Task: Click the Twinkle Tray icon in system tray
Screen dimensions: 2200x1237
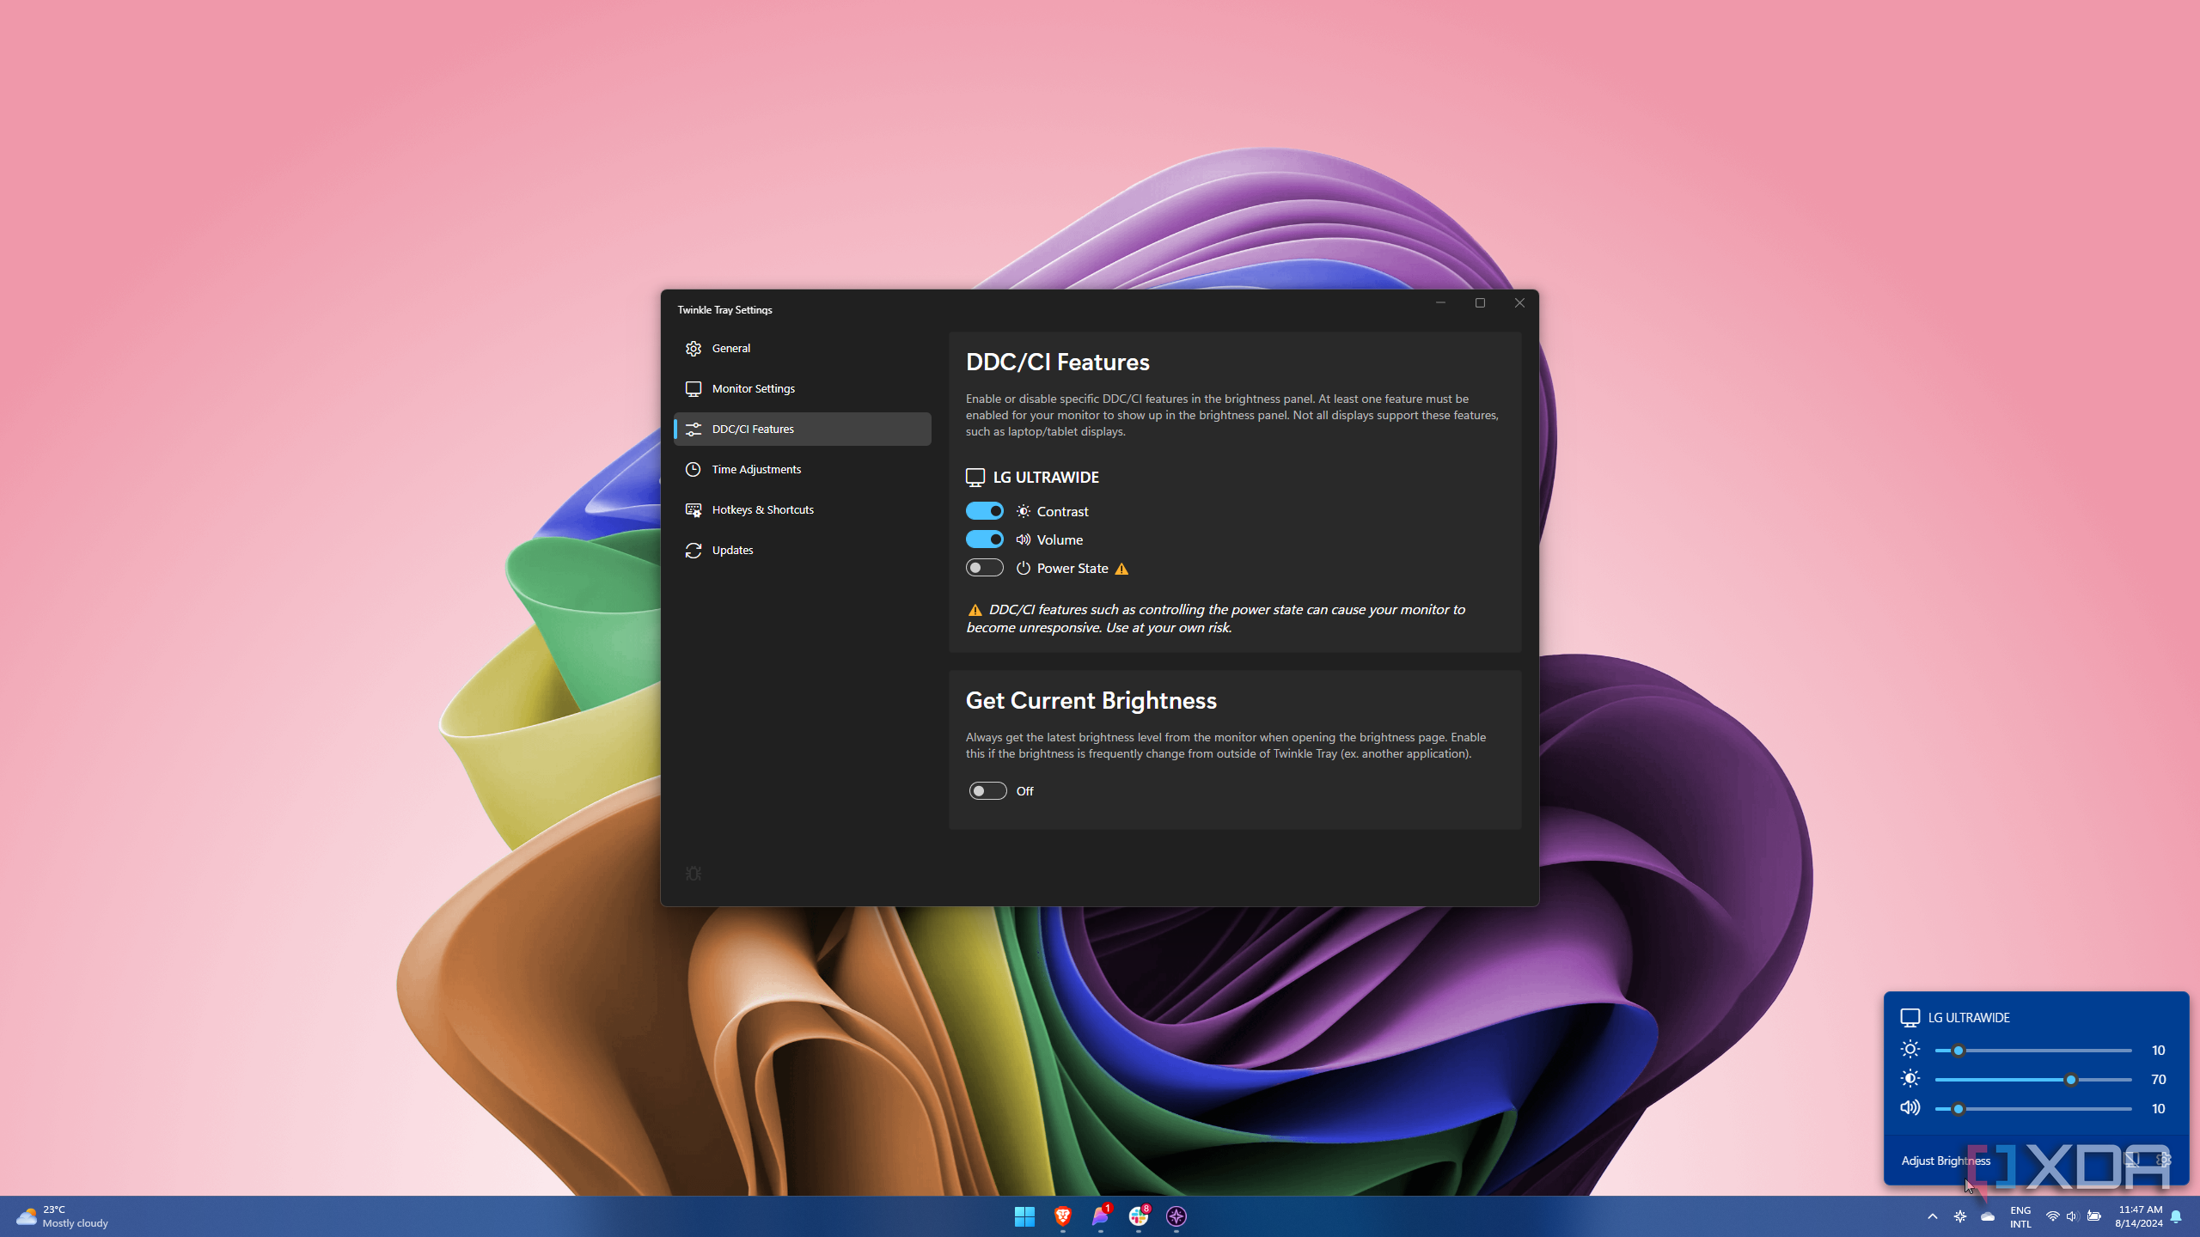Action: coord(1960,1216)
